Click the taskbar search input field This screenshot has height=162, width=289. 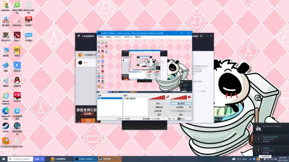pyautogui.click(x=20, y=159)
